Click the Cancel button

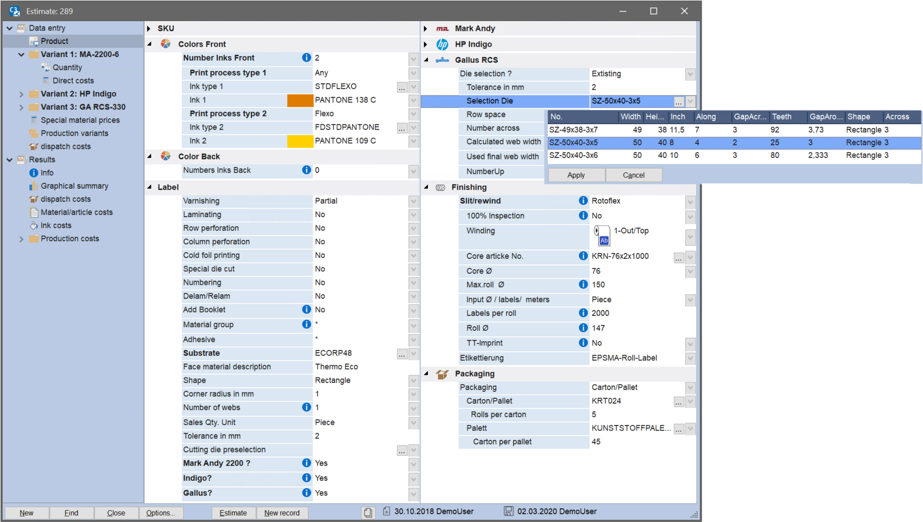click(634, 175)
